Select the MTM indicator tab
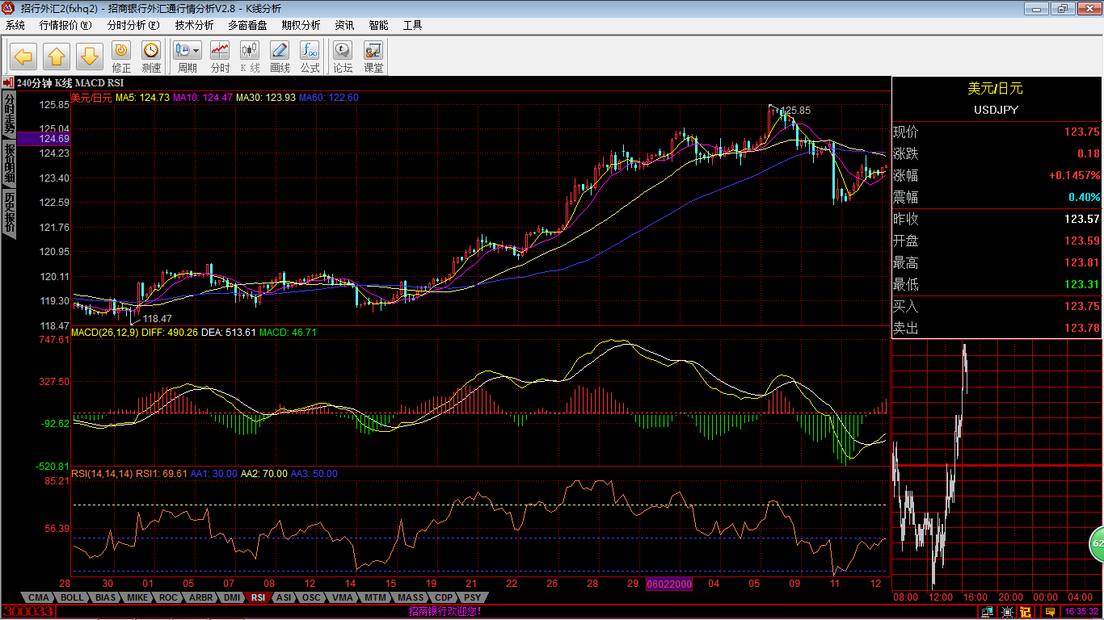The image size is (1104, 620). pyautogui.click(x=375, y=597)
